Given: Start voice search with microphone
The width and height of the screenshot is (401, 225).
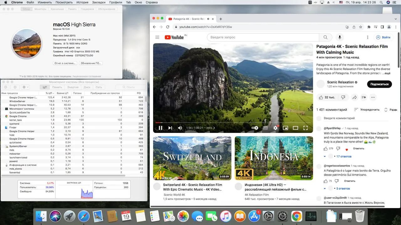Looking at the screenshot, I should pyautogui.click(x=339, y=37).
